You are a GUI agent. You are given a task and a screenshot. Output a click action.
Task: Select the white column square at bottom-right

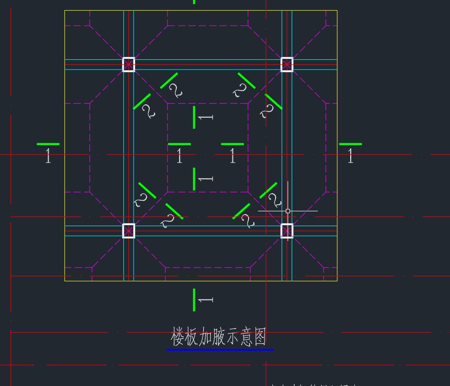287,231
